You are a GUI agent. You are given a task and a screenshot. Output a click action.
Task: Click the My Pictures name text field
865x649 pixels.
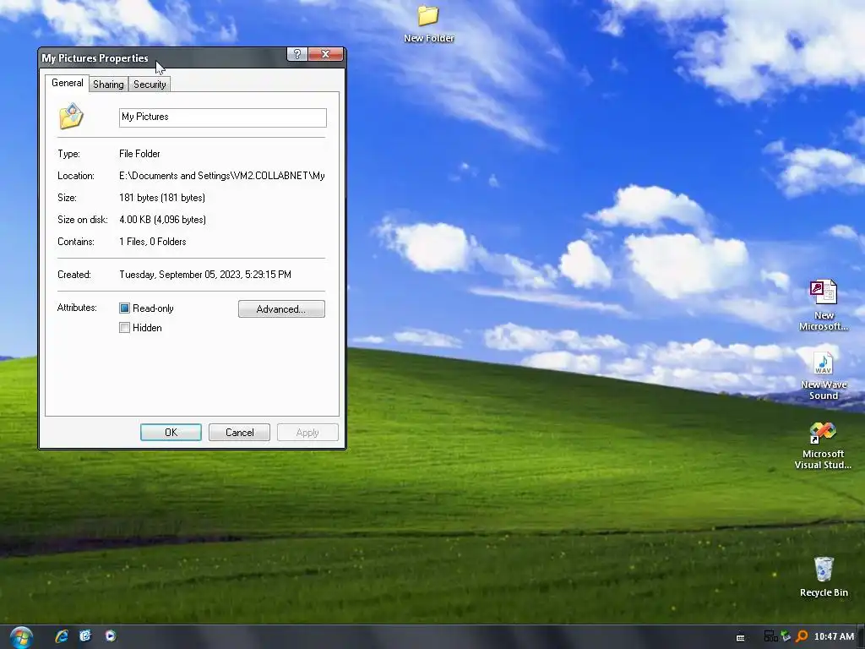coord(223,117)
